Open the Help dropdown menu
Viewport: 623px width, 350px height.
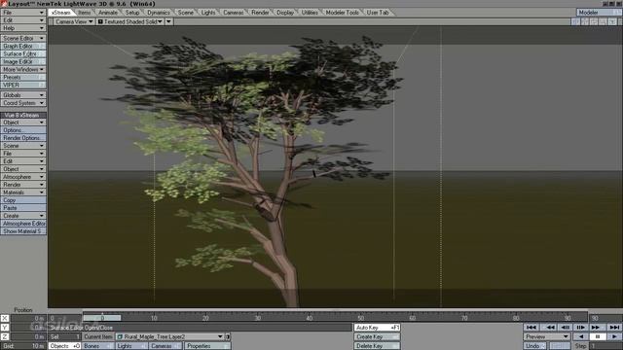tap(23, 28)
